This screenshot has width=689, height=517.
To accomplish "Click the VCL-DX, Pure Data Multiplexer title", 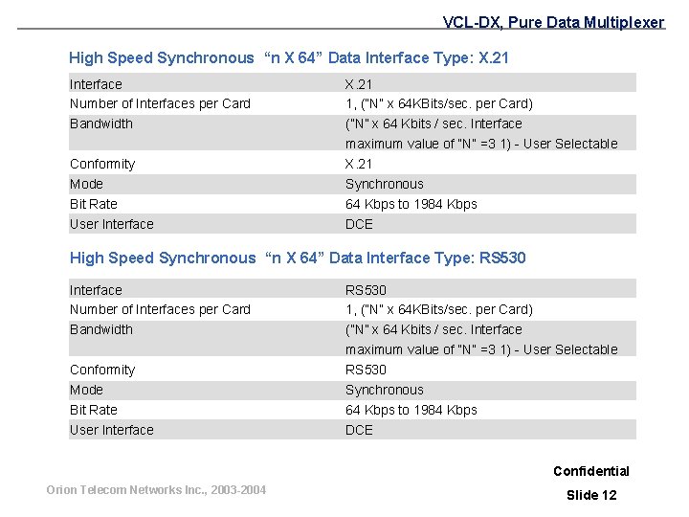I will tap(553, 22).
